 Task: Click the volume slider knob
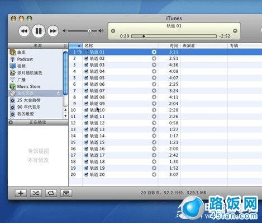89,31
